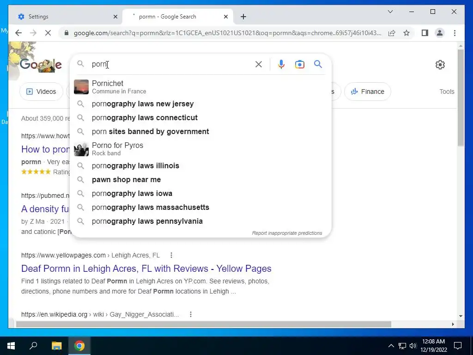Viewport: 473px width, 355px height.
Task: Choose the 'laws pennsylvania' suggestion
Action: pyautogui.click(x=200, y=221)
